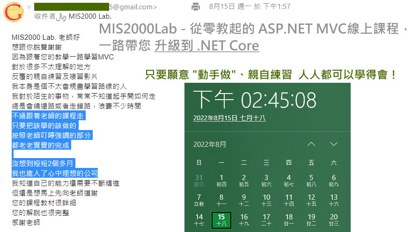Select July 31 in the calendar
The height and width of the screenshot is (232, 412).
click(199, 181)
